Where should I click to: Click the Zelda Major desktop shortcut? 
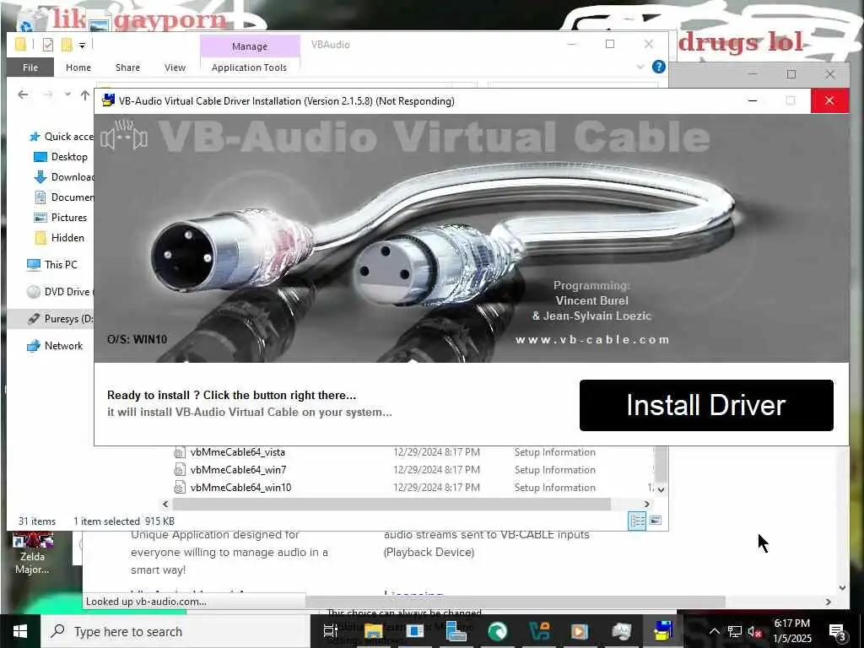tap(32, 553)
